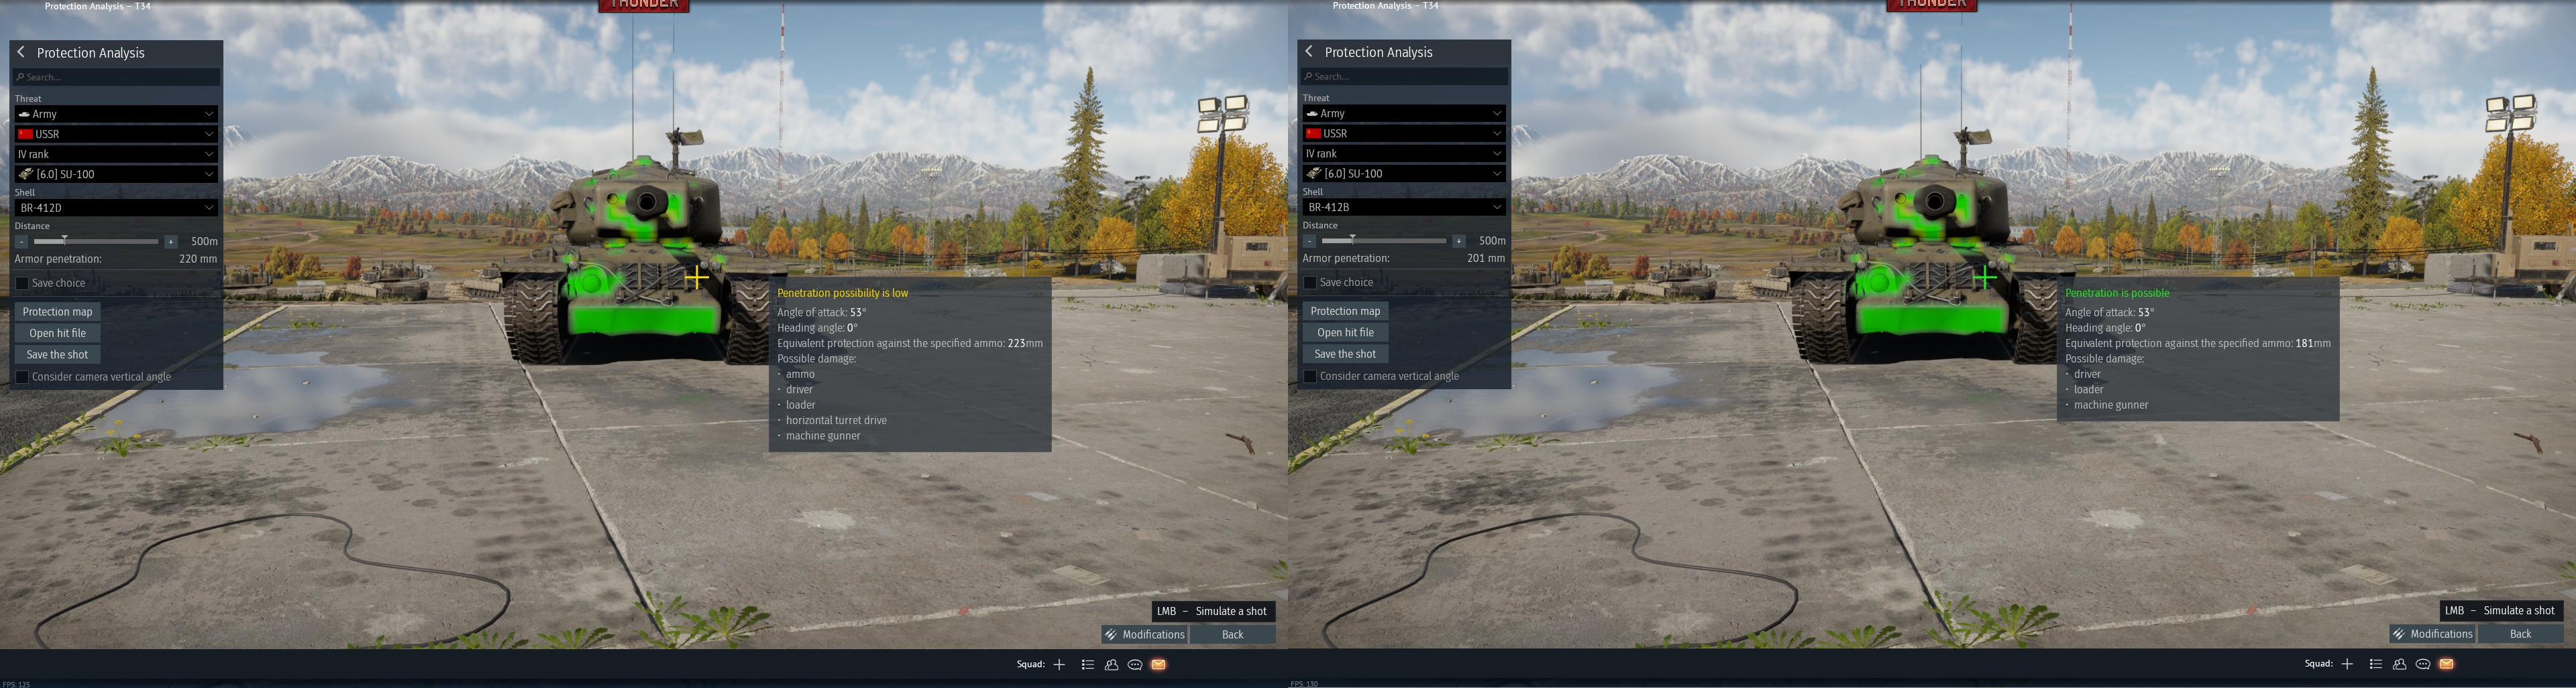
Task: Click the SU-100 vehicle icon in left dropdown
Action: coord(25,174)
